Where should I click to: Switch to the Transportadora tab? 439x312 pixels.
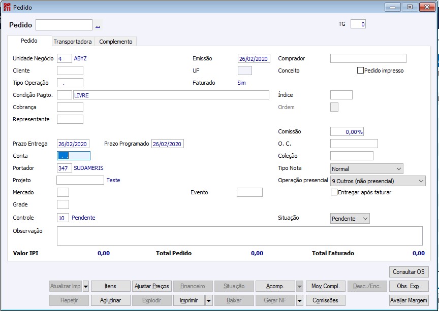tap(73, 42)
